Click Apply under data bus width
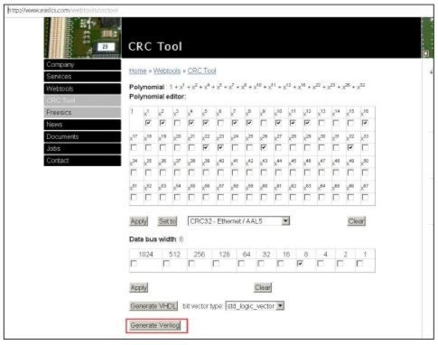This screenshot has height=345, width=438. [139, 287]
